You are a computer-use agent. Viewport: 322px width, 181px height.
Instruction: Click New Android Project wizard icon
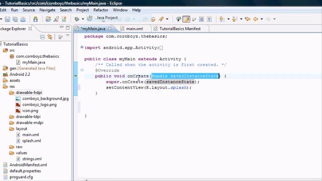coord(48,19)
